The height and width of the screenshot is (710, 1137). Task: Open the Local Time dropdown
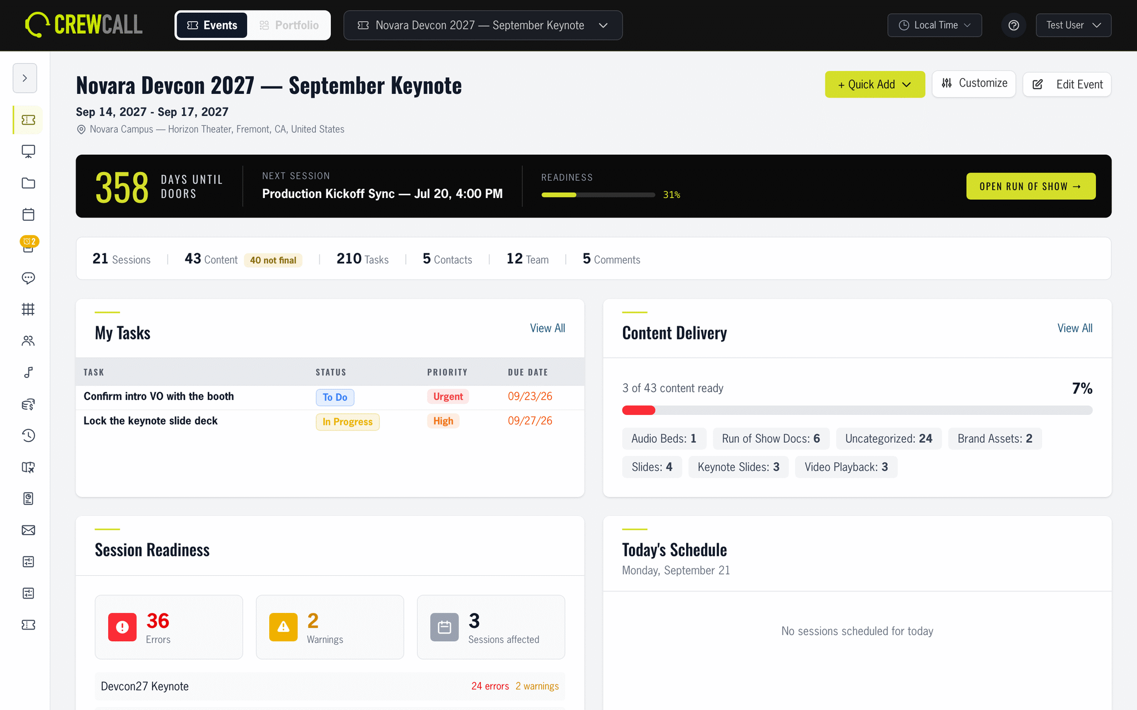click(935, 26)
